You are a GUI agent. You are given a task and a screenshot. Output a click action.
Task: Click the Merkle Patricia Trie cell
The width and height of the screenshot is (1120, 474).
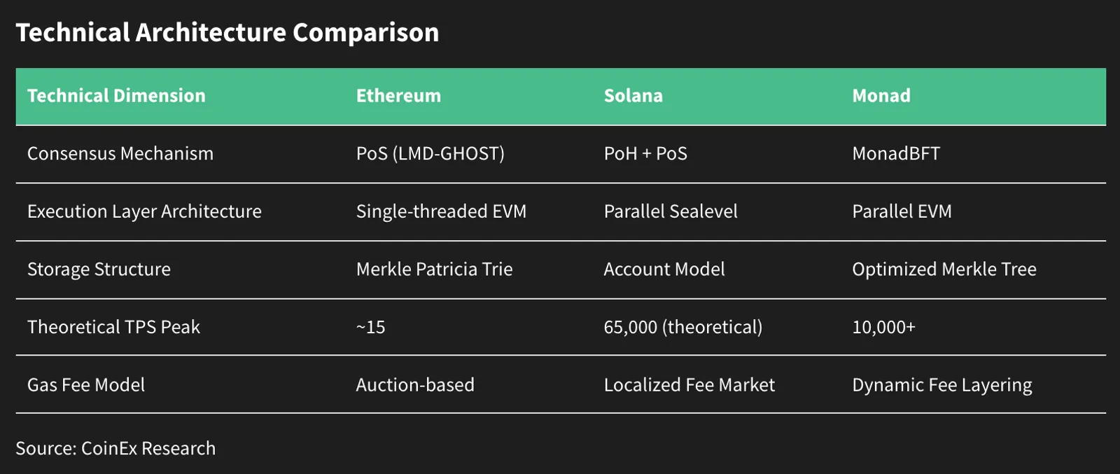point(434,269)
